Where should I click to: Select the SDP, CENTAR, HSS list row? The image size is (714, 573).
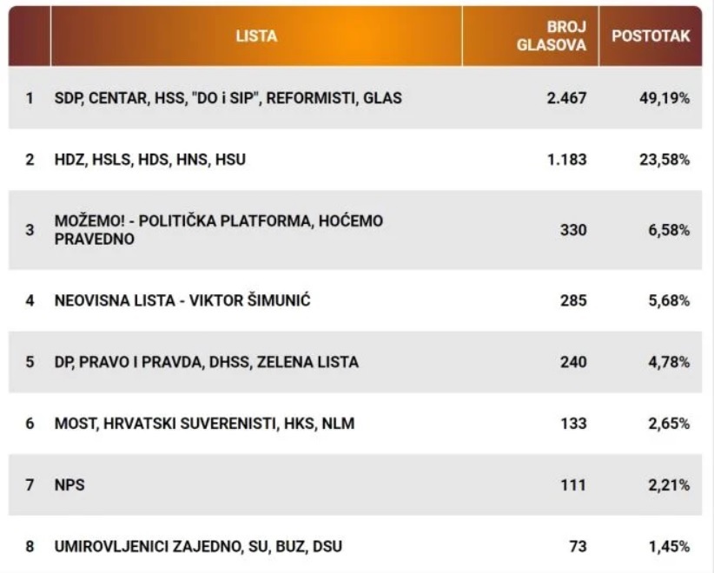pyautogui.click(x=355, y=98)
